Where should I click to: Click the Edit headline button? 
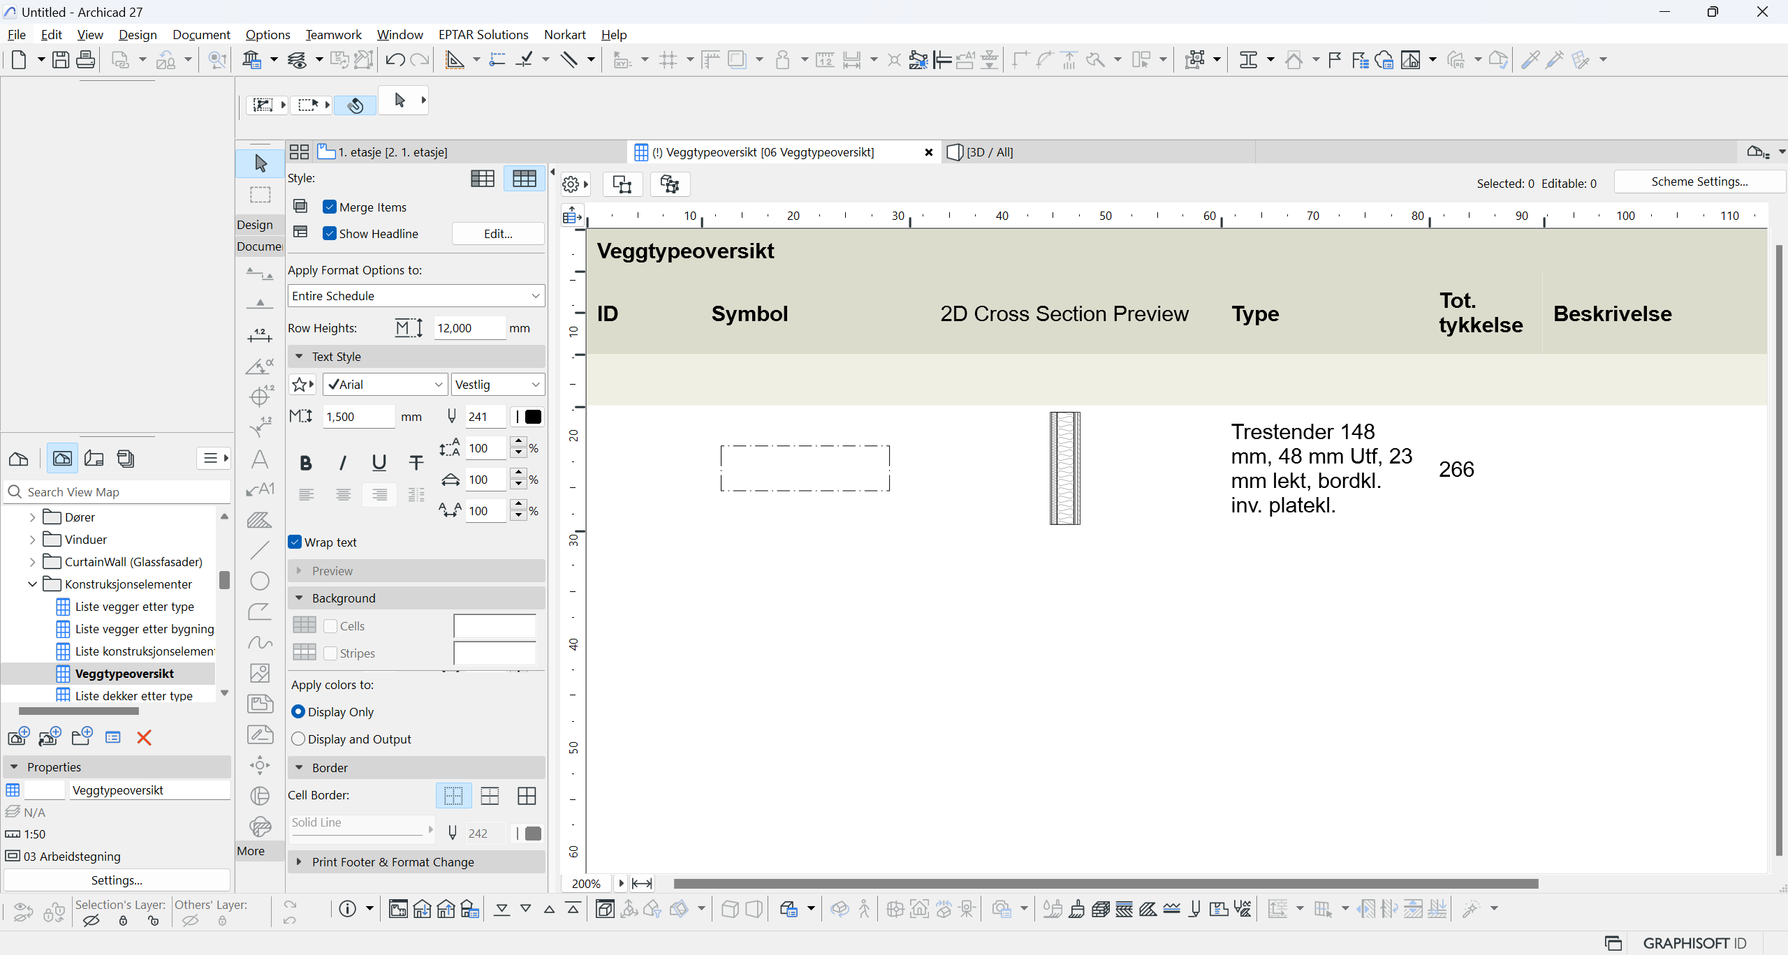[497, 234]
